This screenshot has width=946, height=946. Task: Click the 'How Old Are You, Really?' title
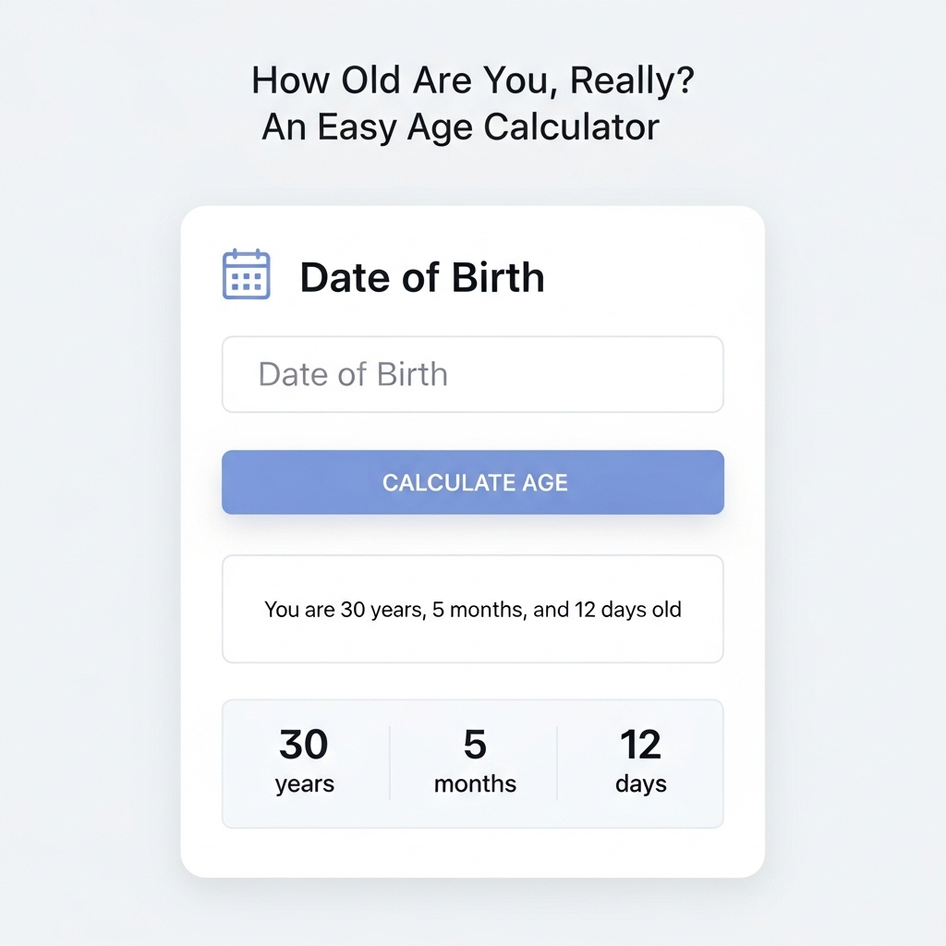pyautogui.click(x=473, y=80)
